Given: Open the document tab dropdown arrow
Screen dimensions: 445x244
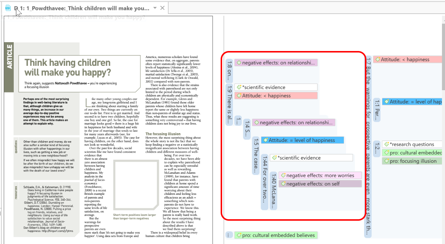Looking at the screenshot, I should (x=155, y=8).
